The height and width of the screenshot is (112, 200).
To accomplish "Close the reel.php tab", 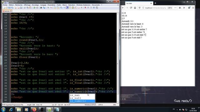I will [x=11, y=11].
